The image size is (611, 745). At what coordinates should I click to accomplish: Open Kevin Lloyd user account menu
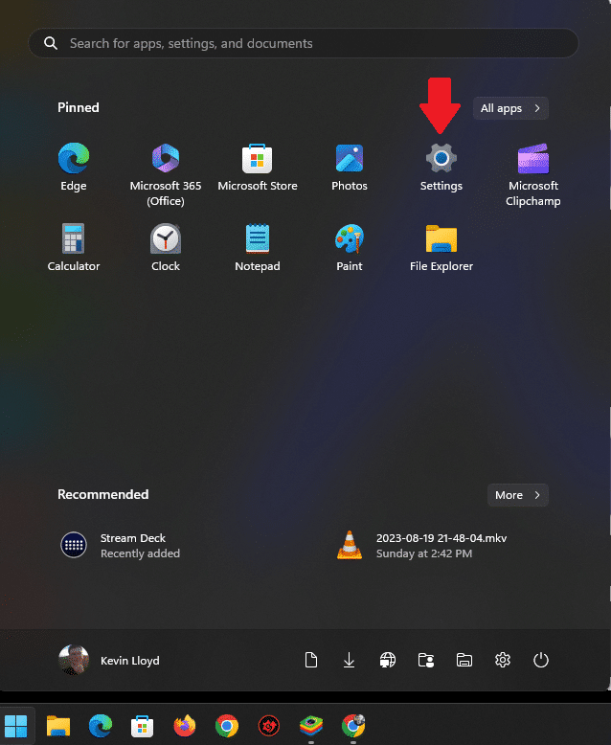pyautogui.click(x=109, y=661)
